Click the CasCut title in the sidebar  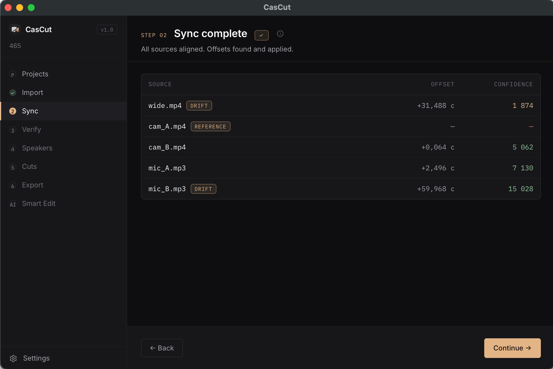[x=38, y=29]
